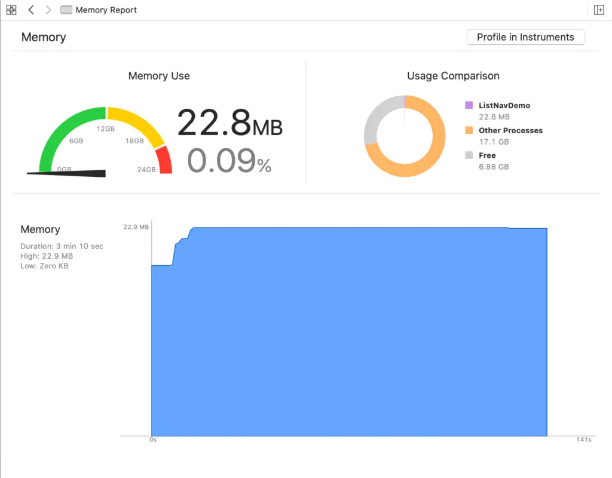Click the 22.9 MB graph axis label
The width and height of the screenshot is (612, 478).
[136, 227]
